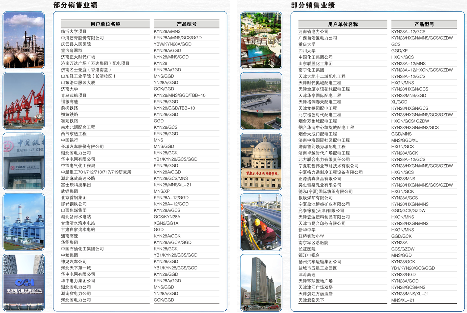Click 庆云县人民医院 in the customer list

coord(76,44)
